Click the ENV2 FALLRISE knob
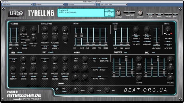Image resolution: width=184 pixels, height=103 pixels. coord(170,78)
